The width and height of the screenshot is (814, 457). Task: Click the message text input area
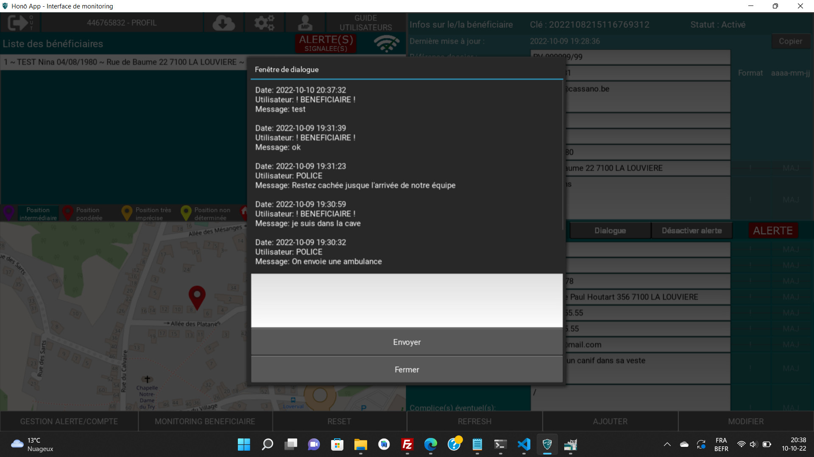point(407,300)
